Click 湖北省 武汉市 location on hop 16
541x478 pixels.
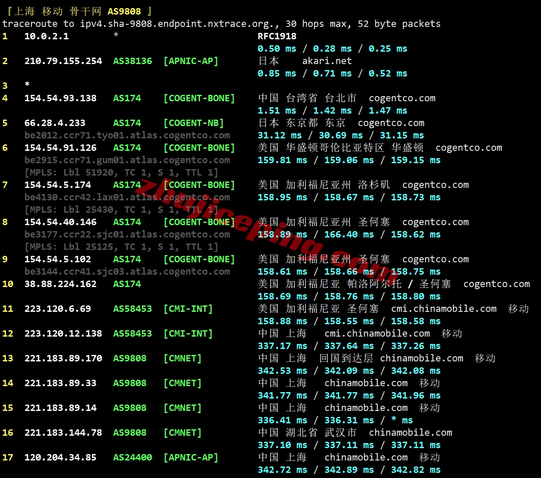(x=321, y=433)
